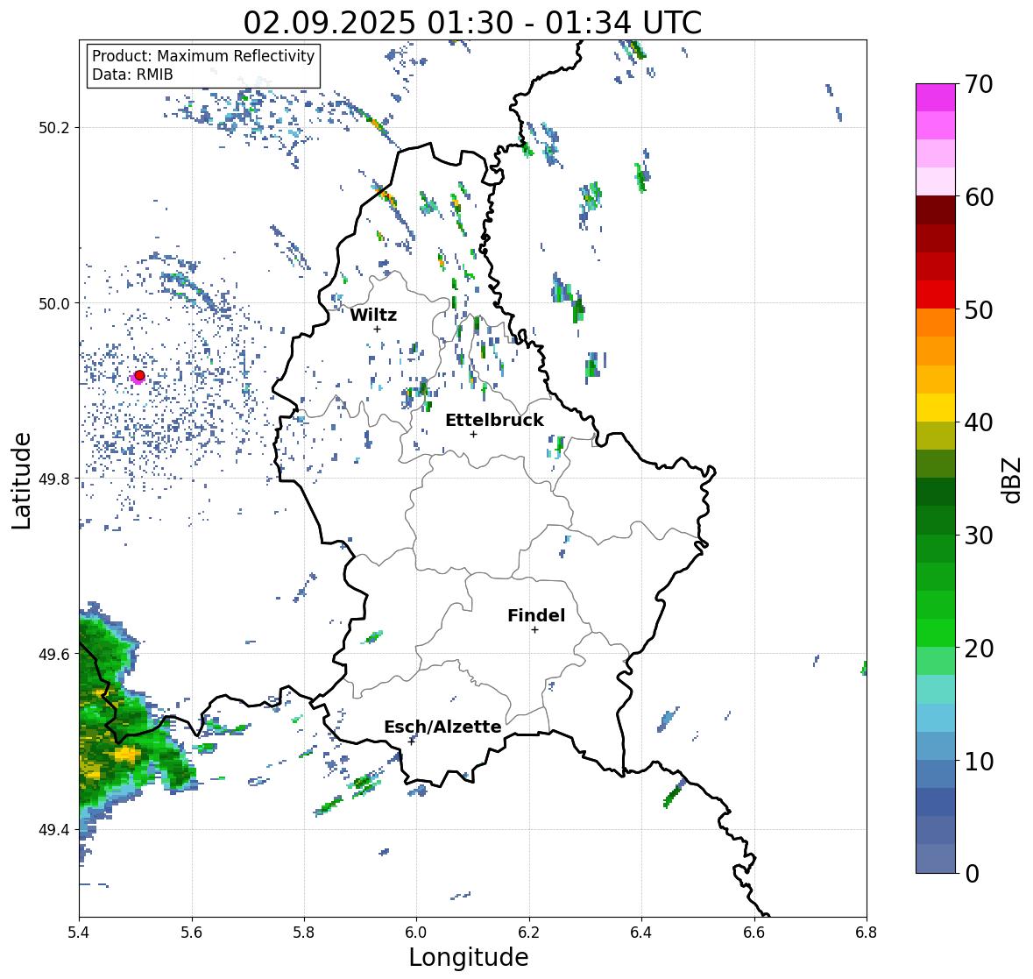Click the 5.8 longitude tick label
This screenshot has width=1033, height=979.
pos(304,932)
